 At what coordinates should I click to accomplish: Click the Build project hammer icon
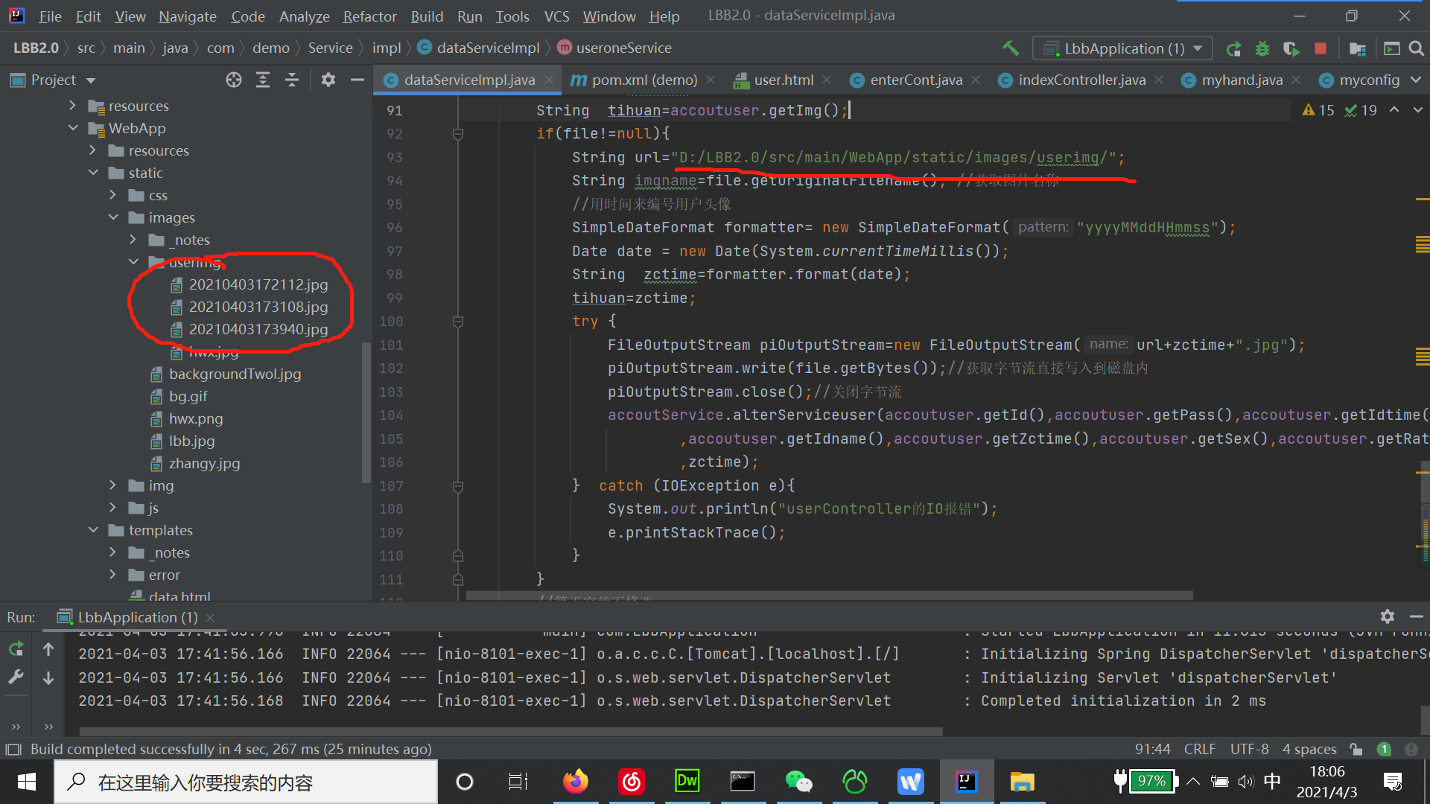point(1011,48)
